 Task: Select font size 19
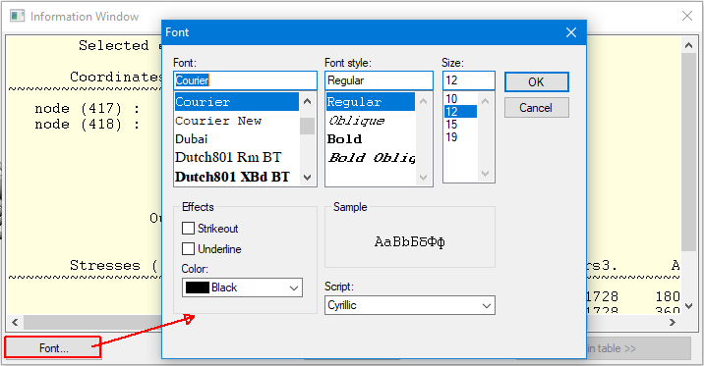460,137
